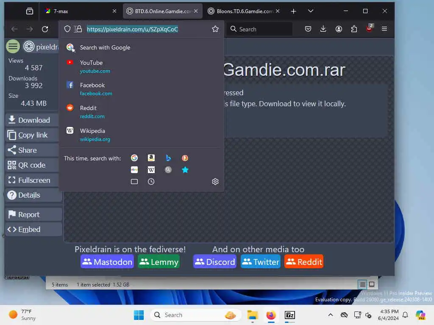Open Firefox account icon
434x325 pixels.
coord(339,29)
